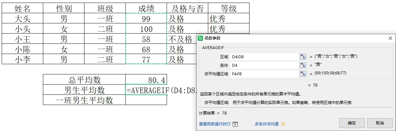Image resolution: width=396 pixels, height=131 pixels.
Task: Select the cell with name 小王
Action: tap(22, 39)
